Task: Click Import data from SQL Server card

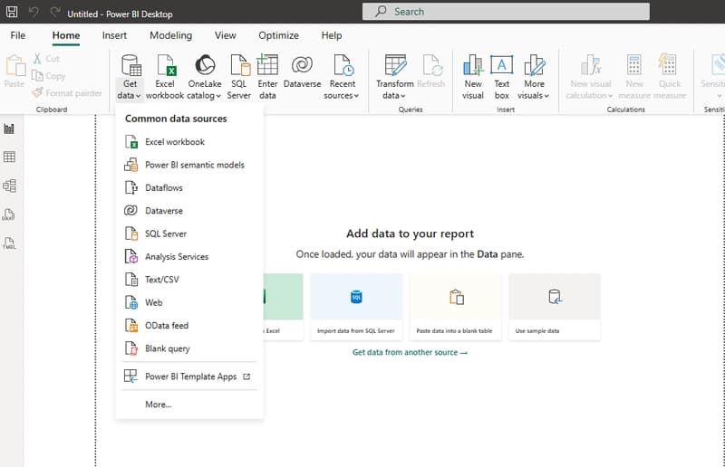Action: click(x=356, y=307)
